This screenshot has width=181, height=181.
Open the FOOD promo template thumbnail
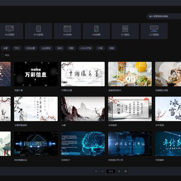pyautogui.click(x=130, y=74)
